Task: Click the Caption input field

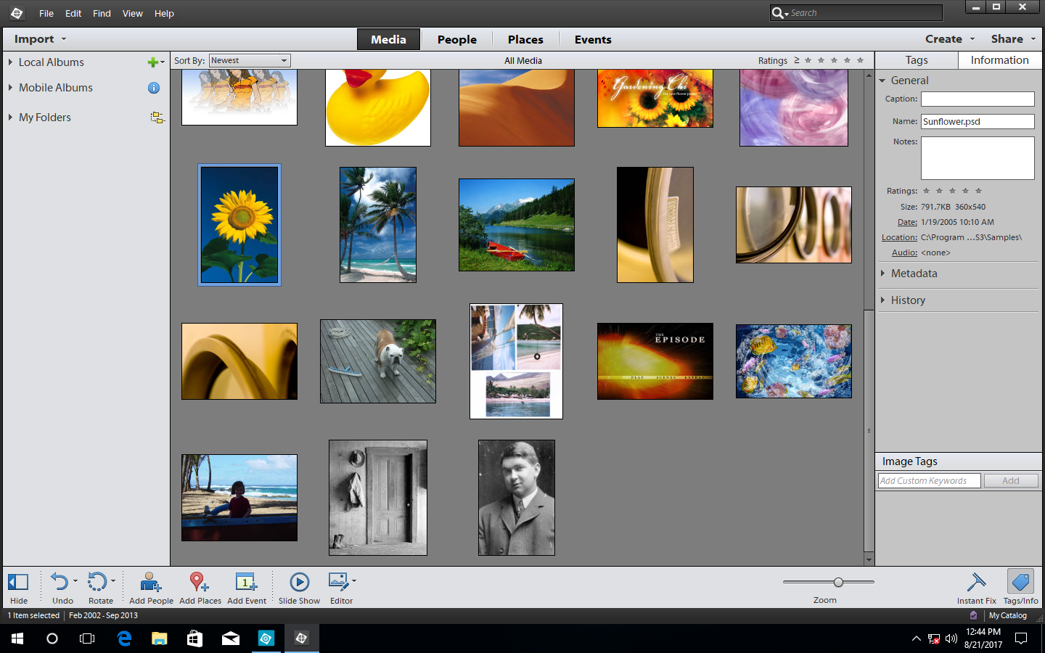Action: point(978,99)
